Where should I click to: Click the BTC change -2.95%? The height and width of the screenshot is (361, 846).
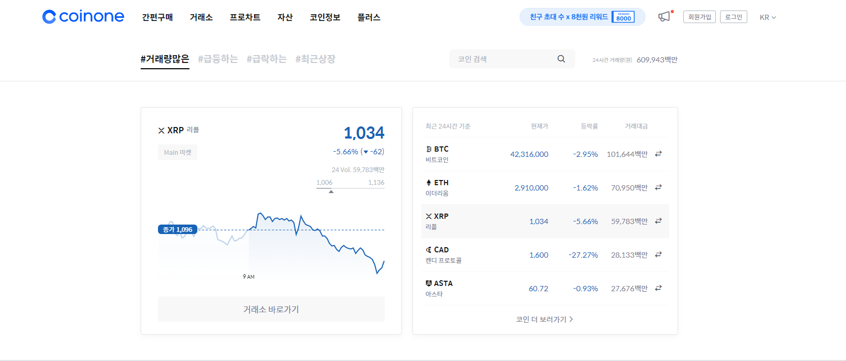point(585,154)
